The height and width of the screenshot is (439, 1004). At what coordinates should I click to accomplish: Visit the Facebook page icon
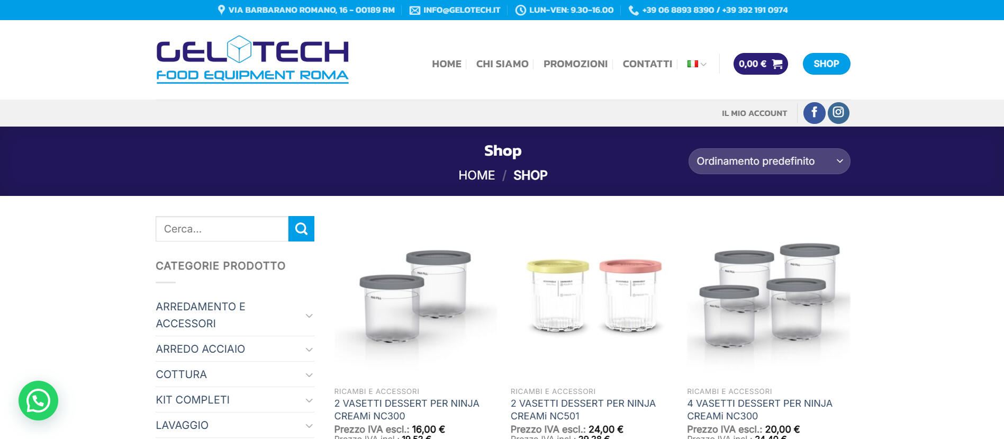click(814, 113)
